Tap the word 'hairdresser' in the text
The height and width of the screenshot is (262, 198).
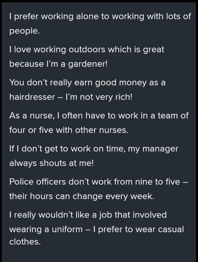tap(32, 97)
